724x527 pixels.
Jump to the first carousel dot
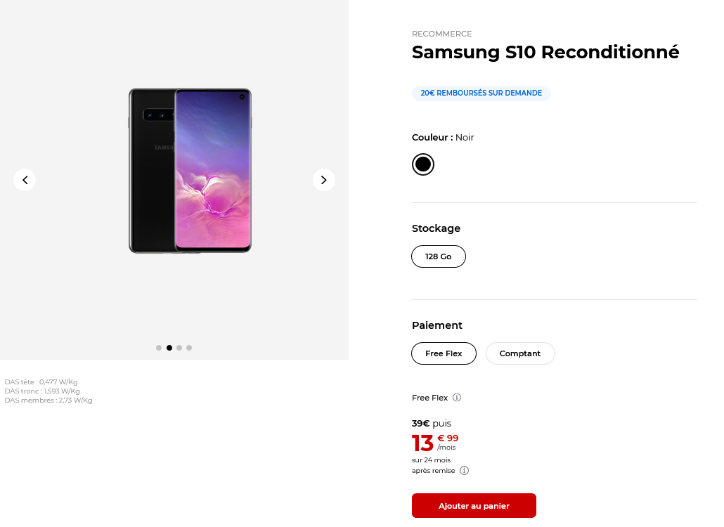tap(159, 348)
